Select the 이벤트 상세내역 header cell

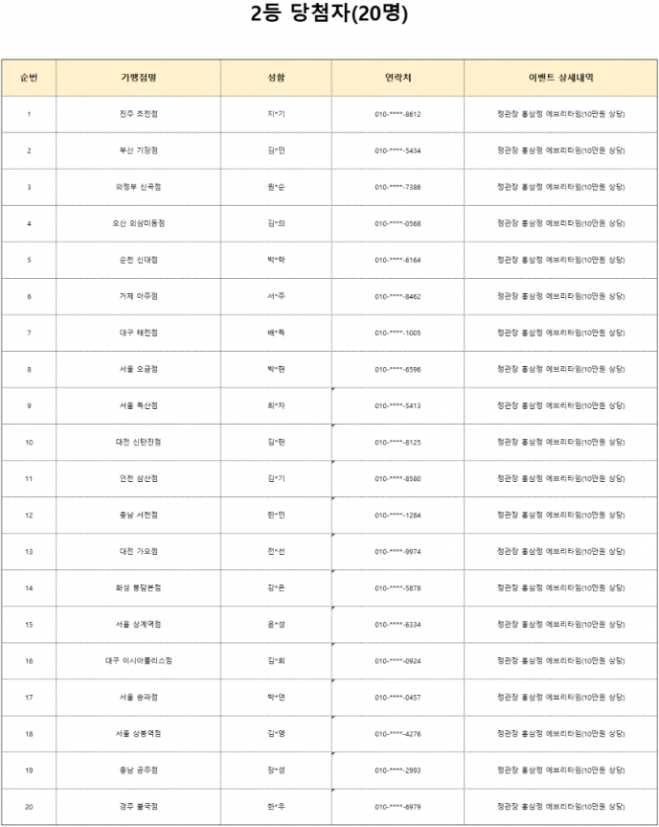click(561, 78)
